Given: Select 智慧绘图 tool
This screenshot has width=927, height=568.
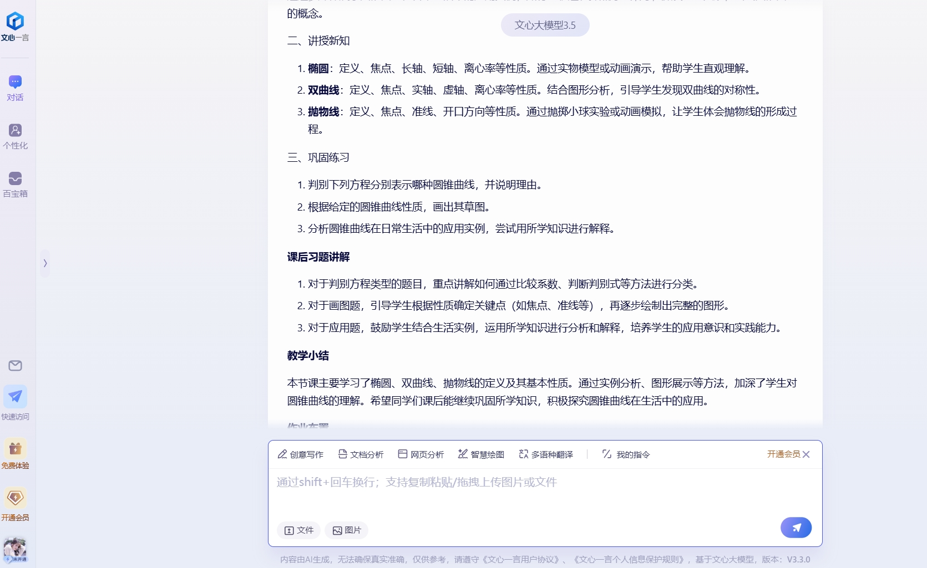Looking at the screenshot, I should [x=481, y=454].
